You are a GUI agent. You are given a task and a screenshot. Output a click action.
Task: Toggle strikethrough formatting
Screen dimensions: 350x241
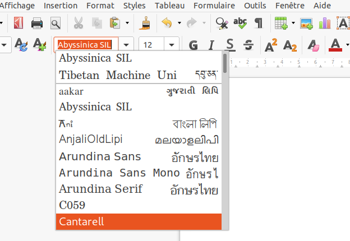[248, 45]
